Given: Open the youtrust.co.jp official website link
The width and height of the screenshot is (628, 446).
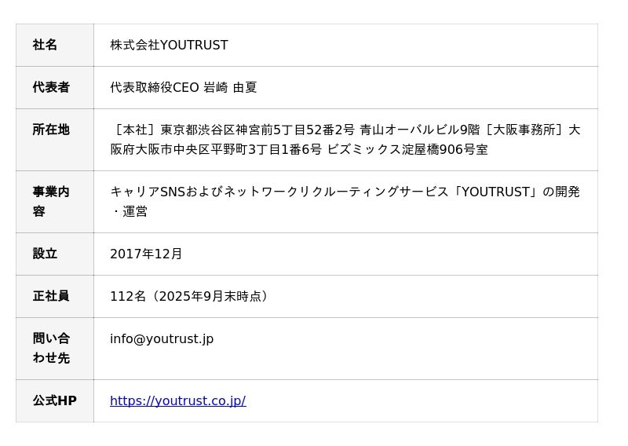Looking at the screenshot, I should tap(177, 400).
